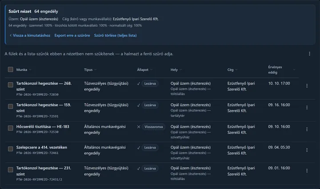
Task: Go back via Vissza a kimutatáshoz link
Action: [30, 35]
